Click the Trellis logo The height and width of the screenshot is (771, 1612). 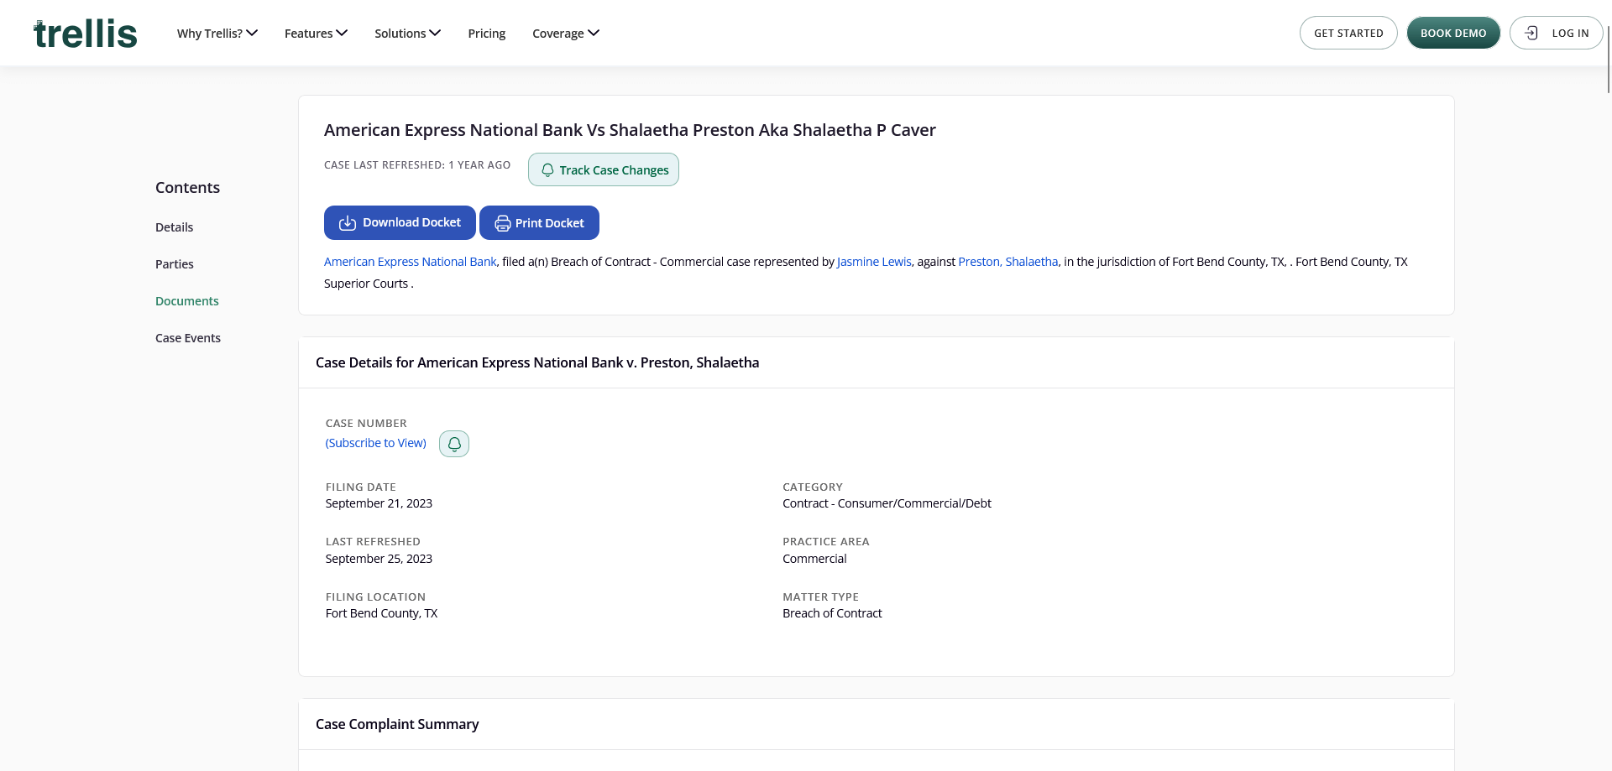click(85, 34)
